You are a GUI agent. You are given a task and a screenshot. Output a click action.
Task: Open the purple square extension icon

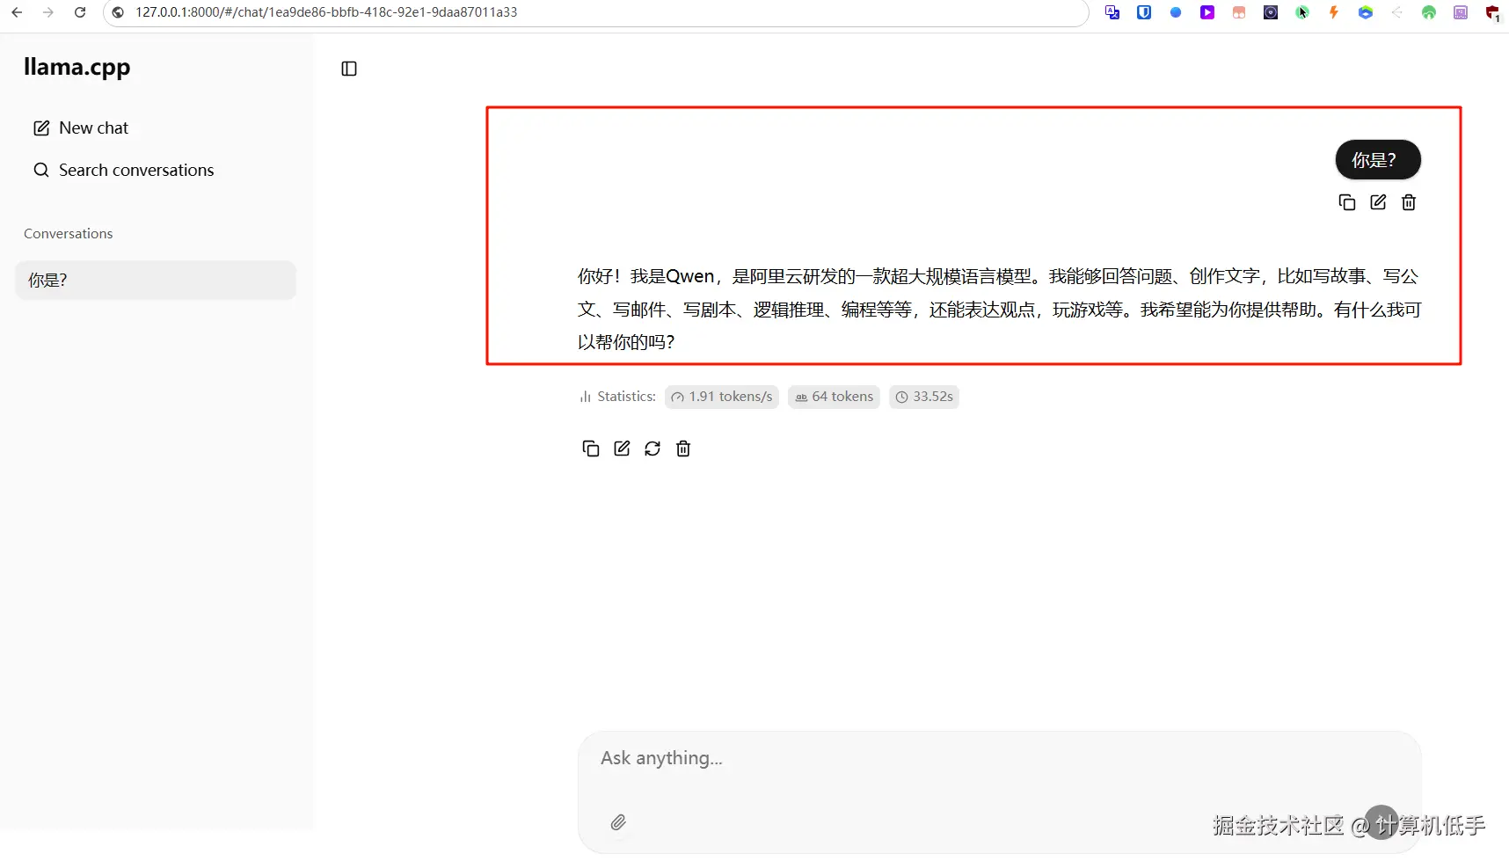point(1461,12)
